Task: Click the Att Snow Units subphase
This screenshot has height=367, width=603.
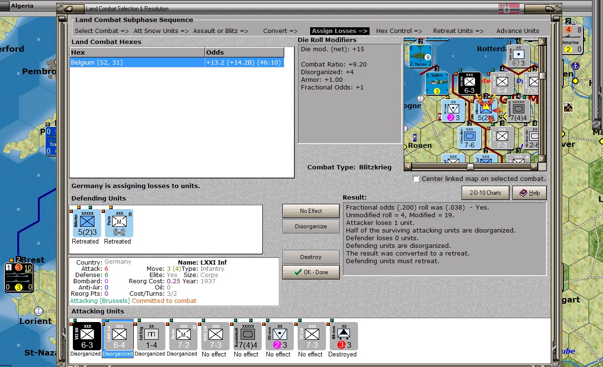Action: coord(161,31)
